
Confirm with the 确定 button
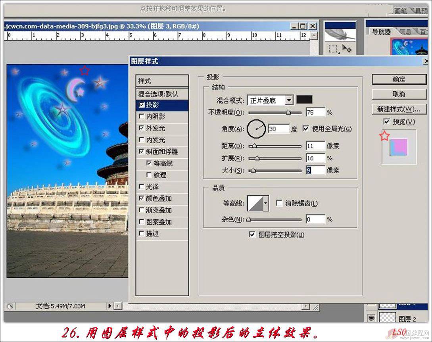point(399,79)
